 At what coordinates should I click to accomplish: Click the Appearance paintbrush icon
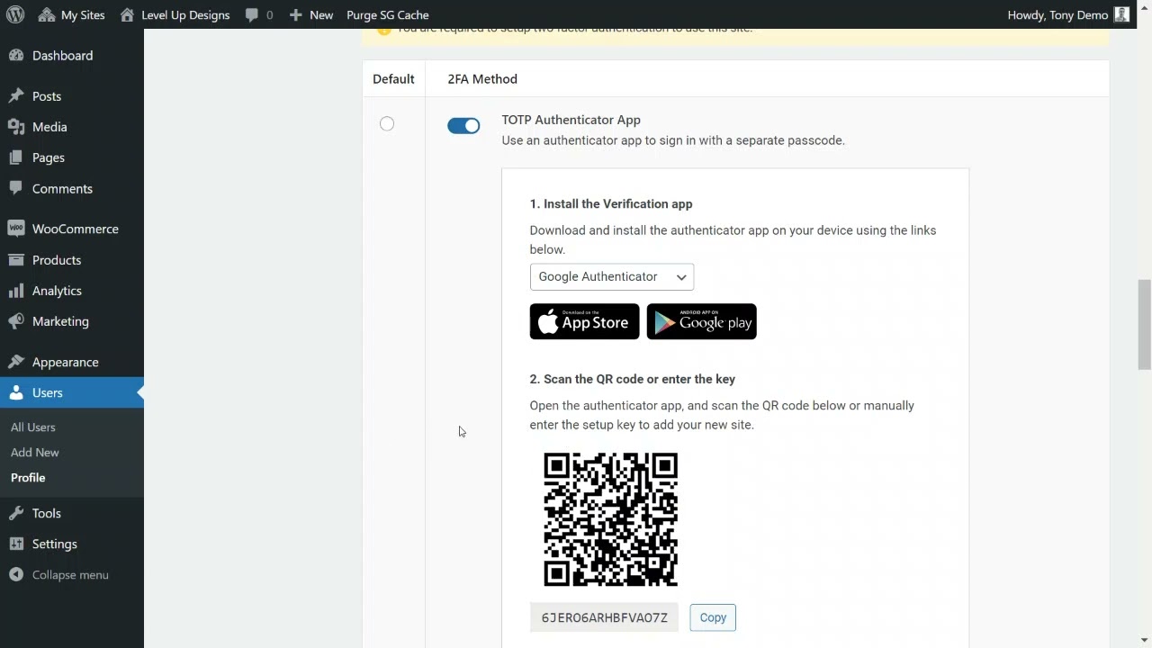coord(16,362)
